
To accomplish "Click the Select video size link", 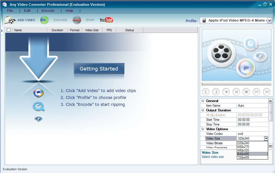I will tap(213, 156).
